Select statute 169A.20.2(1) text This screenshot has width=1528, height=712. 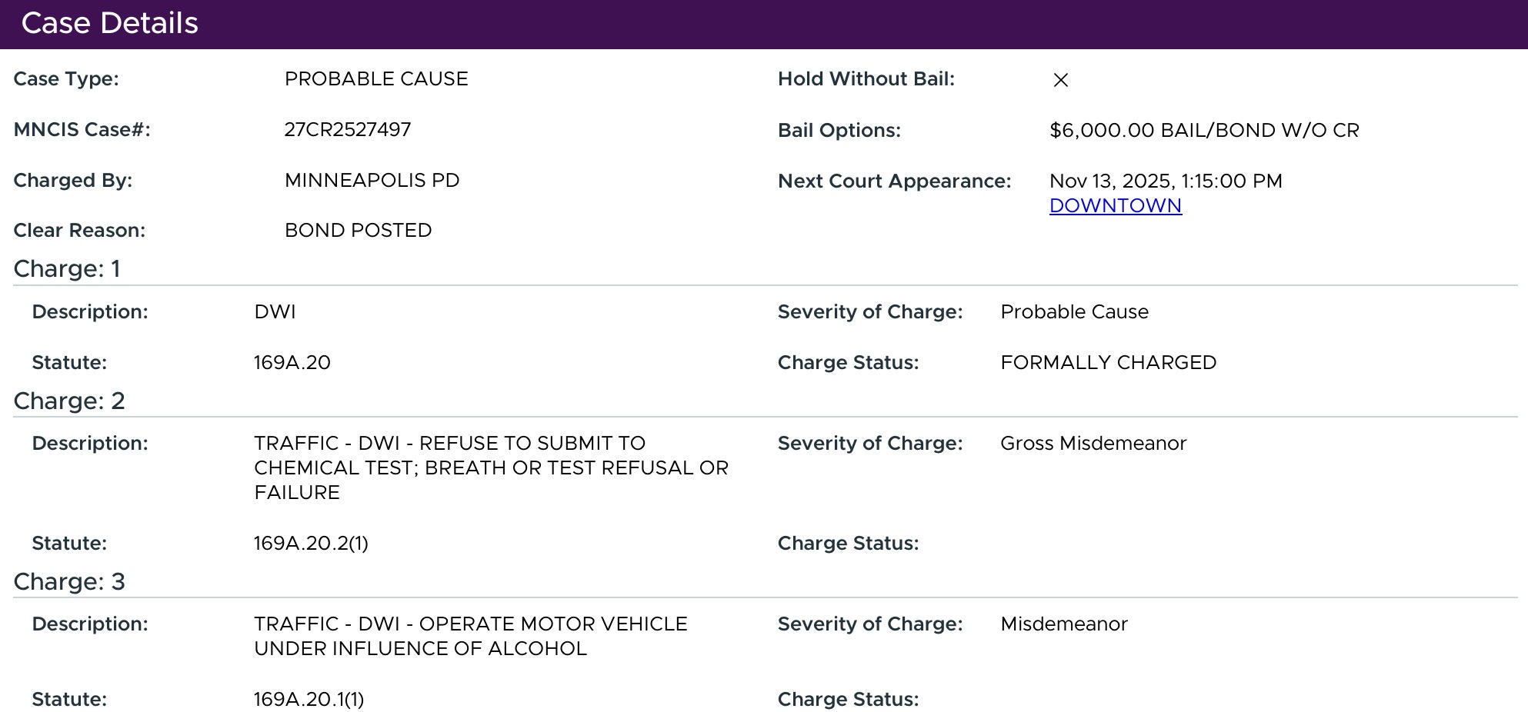point(311,544)
